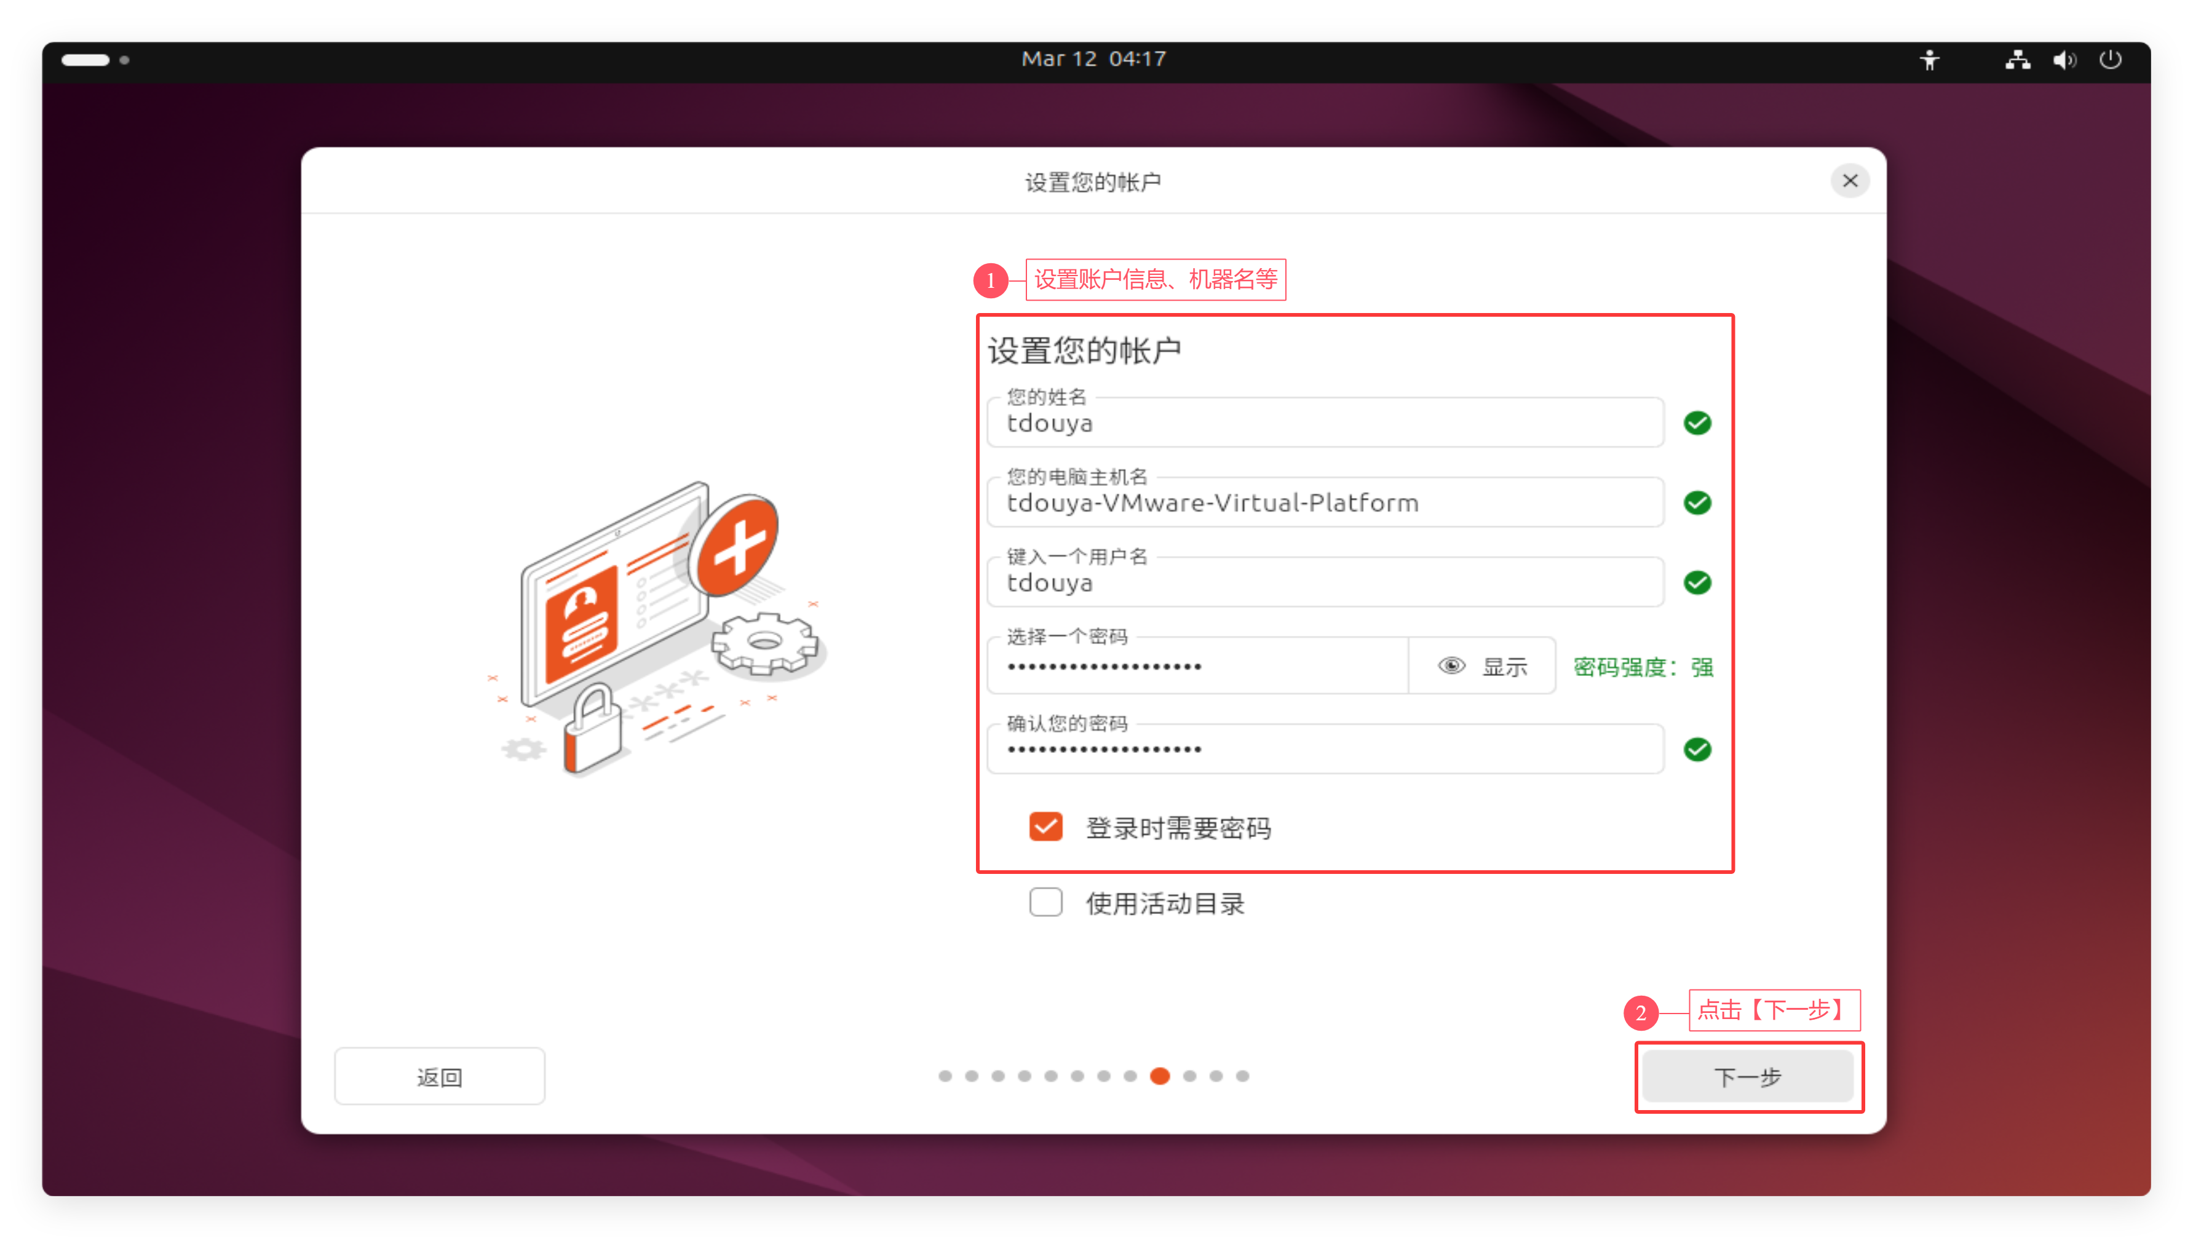This screenshot has height=1238, width=2193.
Task: Click the volume speaker icon
Action: pyautogui.click(x=2064, y=60)
